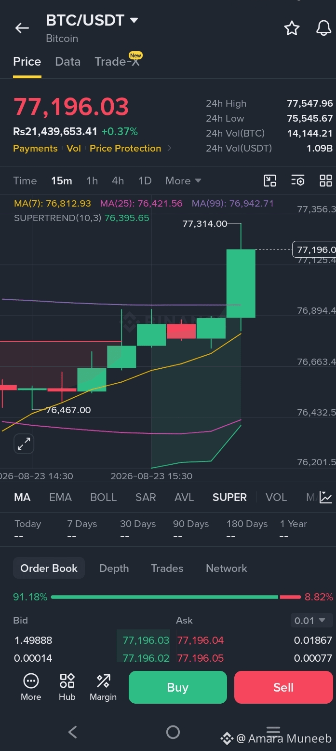Select the Trades tab
Screen dimensions: 336x751
pos(167,568)
